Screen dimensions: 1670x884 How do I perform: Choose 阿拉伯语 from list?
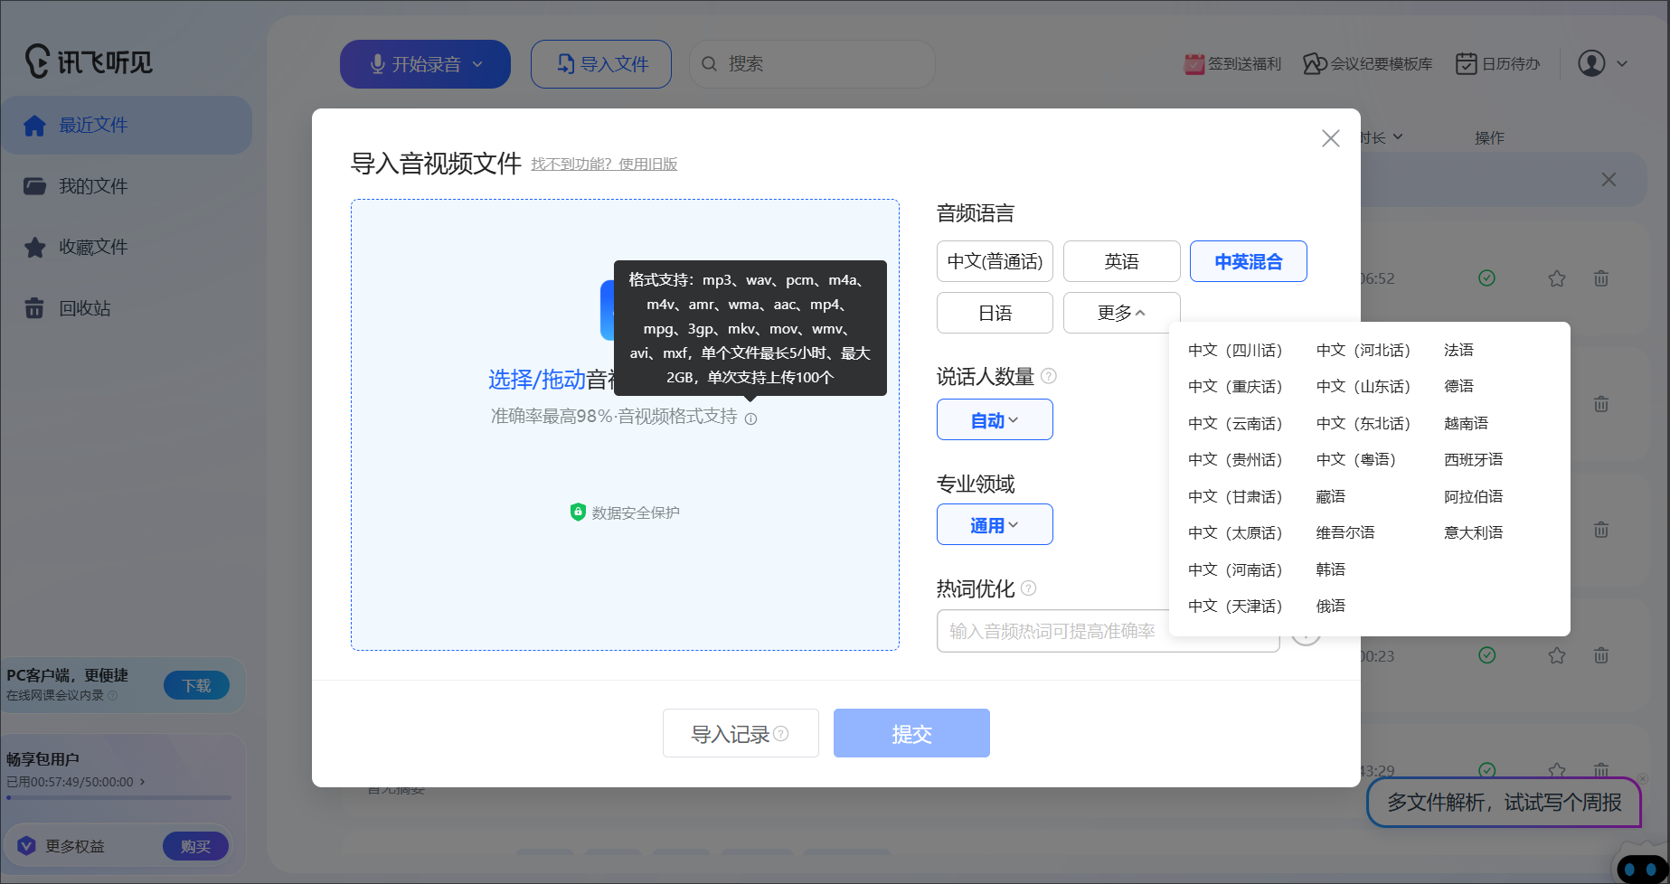point(1474,496)
